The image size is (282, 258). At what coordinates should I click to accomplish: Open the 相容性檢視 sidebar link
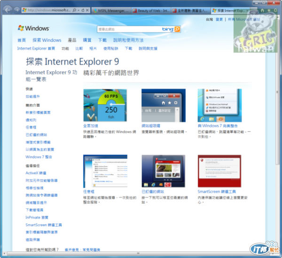(x=34, y=188)
